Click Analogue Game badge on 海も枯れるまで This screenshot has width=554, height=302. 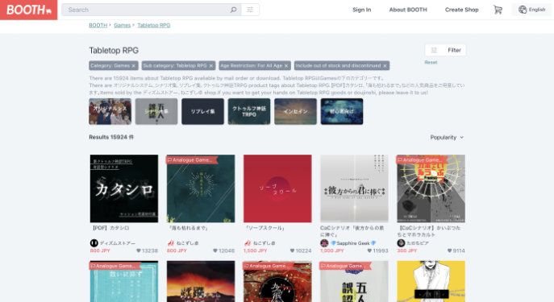tap(191, 160)
